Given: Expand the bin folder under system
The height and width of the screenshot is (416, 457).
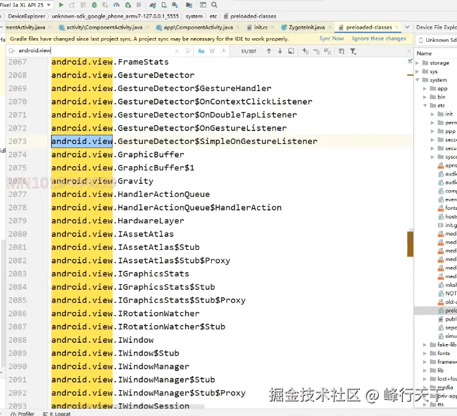Looking at the screenshot, I should tap(424, 97).
